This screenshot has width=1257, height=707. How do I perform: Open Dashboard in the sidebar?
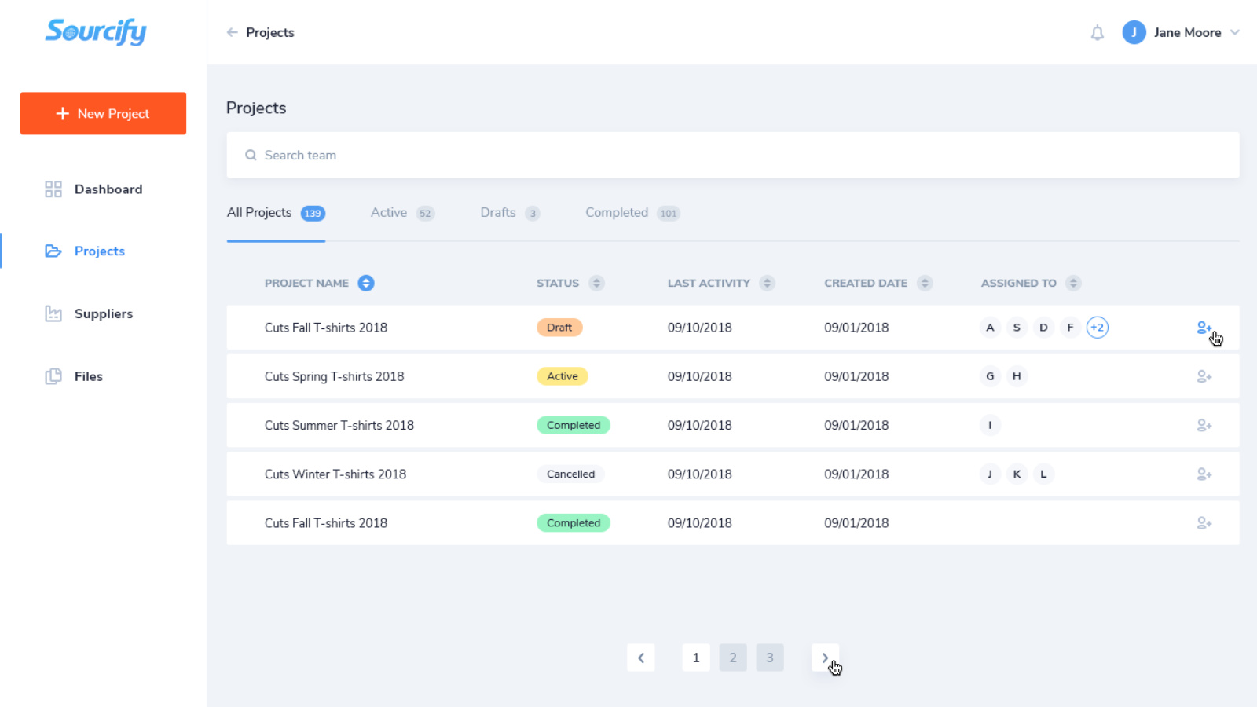[x=94, y=189]
